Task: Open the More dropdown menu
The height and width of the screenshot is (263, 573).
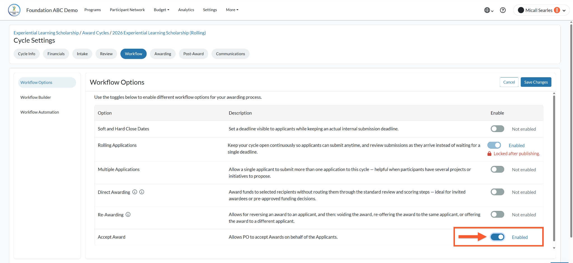Action: [x=232, y=10]
